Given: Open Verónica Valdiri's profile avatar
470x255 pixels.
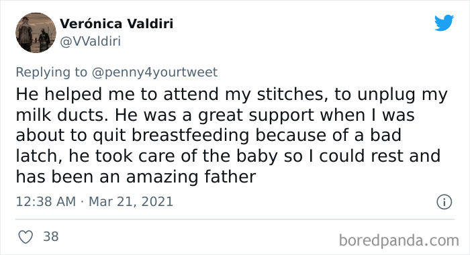Looking at the screenshot, I should click(36, 33).
